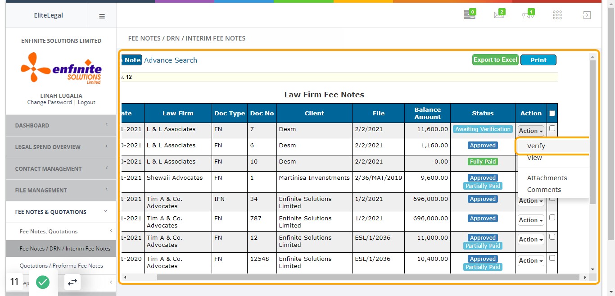The image size is (615, 296).
Task: Open the apps grid icon in header
Action: 557,15
